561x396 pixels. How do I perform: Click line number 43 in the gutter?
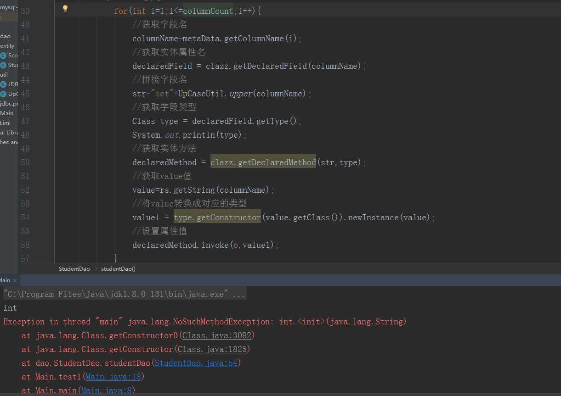coord(25,66)
